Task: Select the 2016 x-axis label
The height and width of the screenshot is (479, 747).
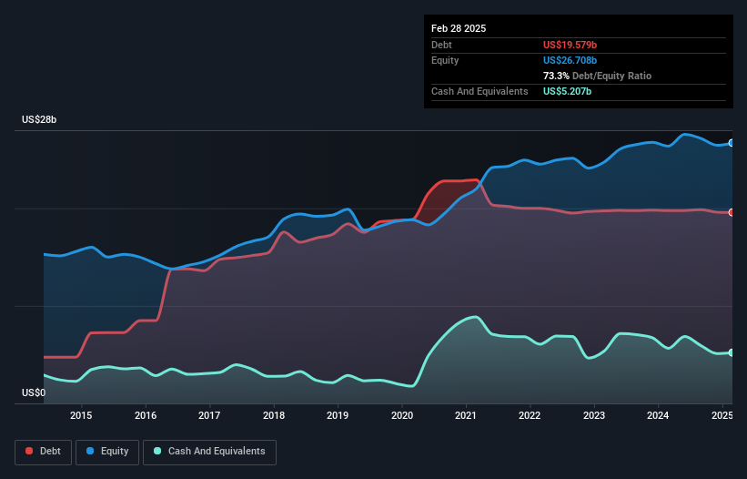Action: click(146, 415)
